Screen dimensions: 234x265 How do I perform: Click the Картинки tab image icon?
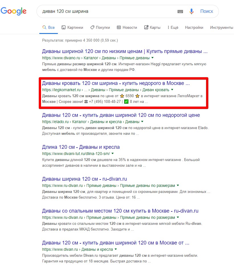tap(63, 27)
